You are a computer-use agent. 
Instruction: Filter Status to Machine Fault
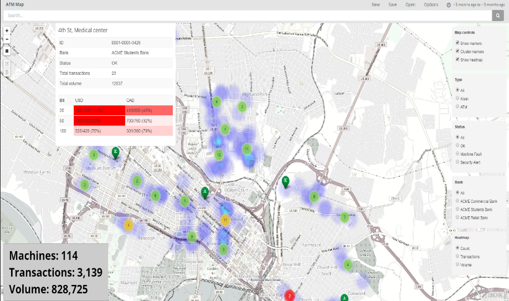[457, 154]
